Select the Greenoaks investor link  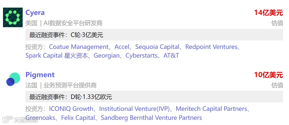coord(40,118)
